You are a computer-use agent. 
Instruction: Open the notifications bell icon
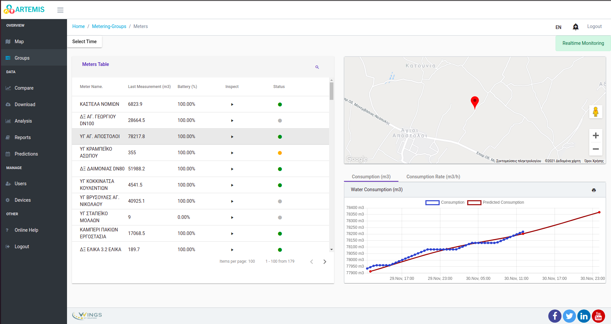coord(575,27)
